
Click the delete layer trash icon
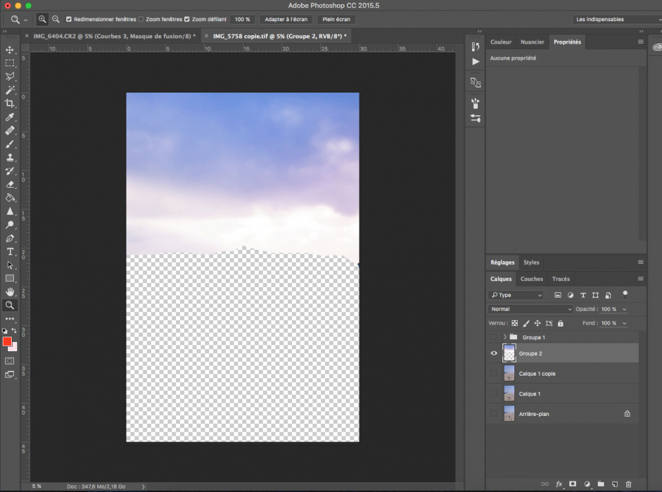click(628, 484)
